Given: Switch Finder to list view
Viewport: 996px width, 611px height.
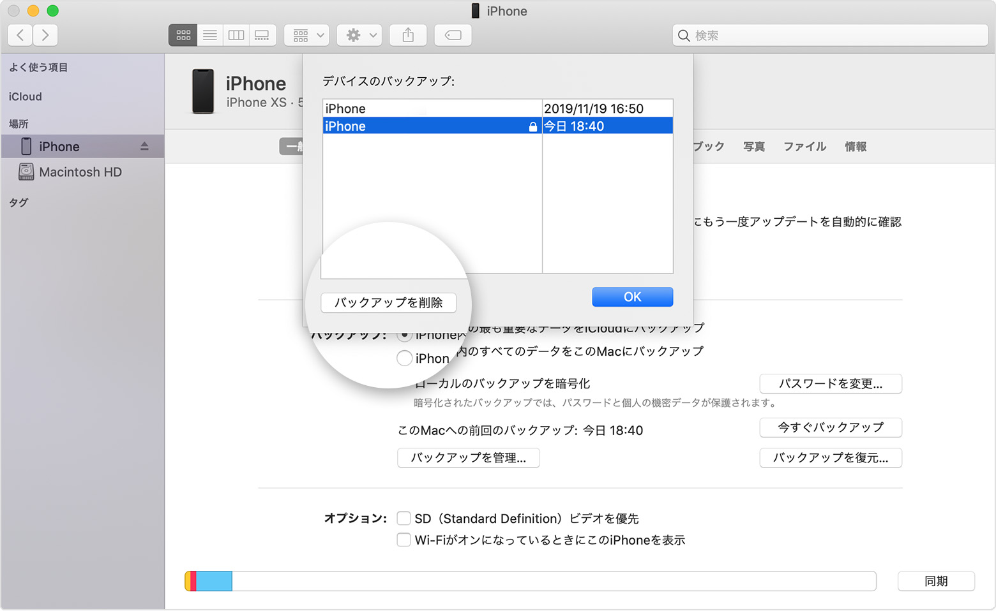Looking at the screenshot, I should tap(210, 35).
